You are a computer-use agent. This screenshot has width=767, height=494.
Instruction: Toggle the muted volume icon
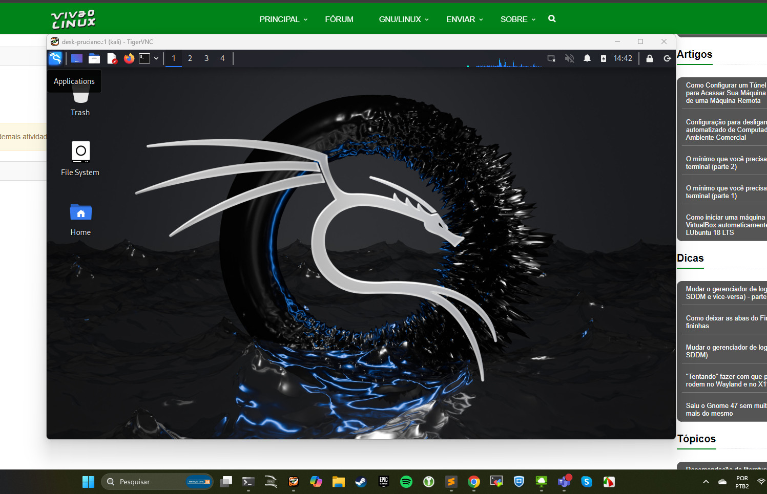[569, 58]
